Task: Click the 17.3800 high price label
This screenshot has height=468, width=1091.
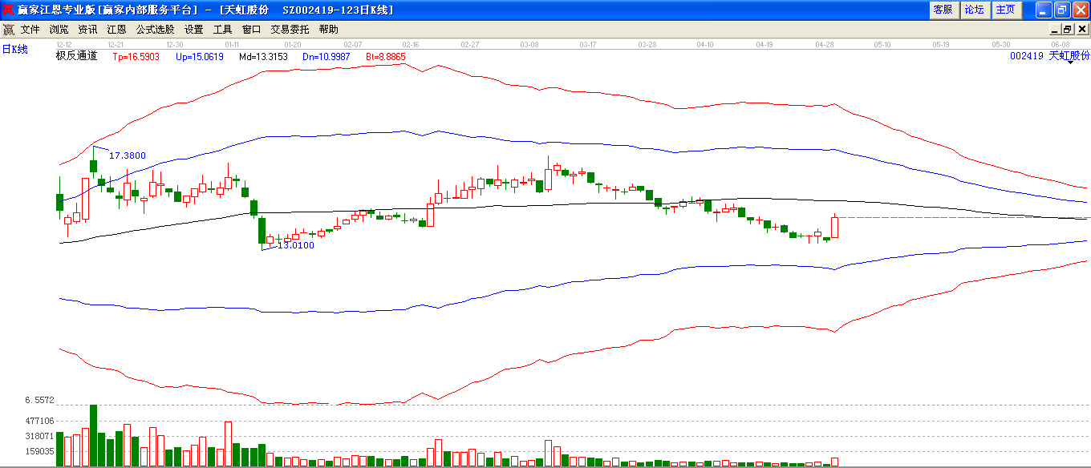Action: 128,155
